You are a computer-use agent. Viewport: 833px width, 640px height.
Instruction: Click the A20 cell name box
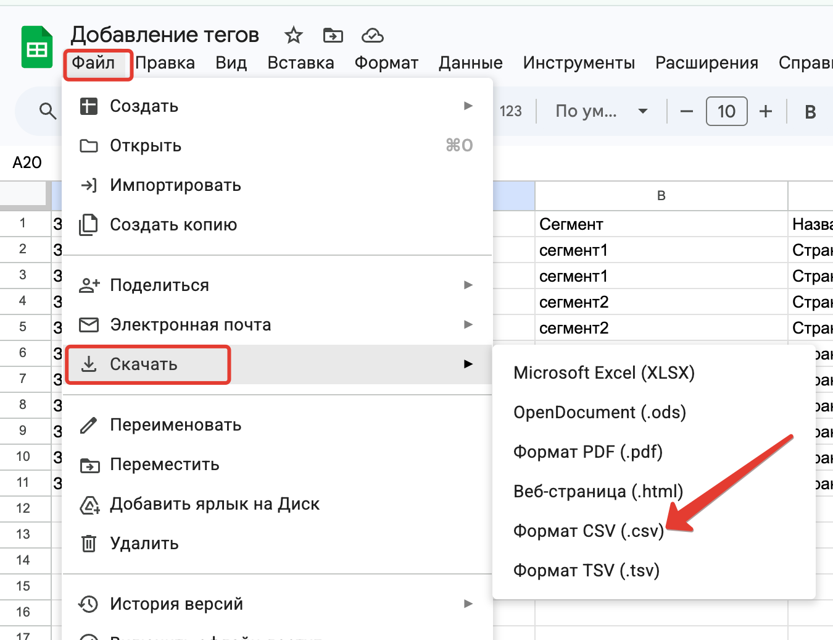click(27, 162)
